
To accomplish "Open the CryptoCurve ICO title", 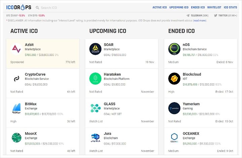I will pos(35,74).
